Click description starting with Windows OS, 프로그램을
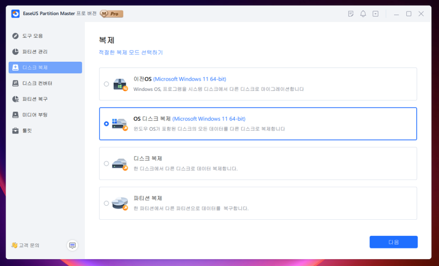This screenshot has height=266, width=439. tap(219, 89)
